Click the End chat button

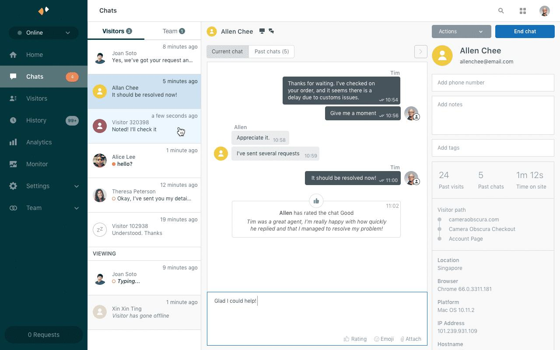click(525, 31)
